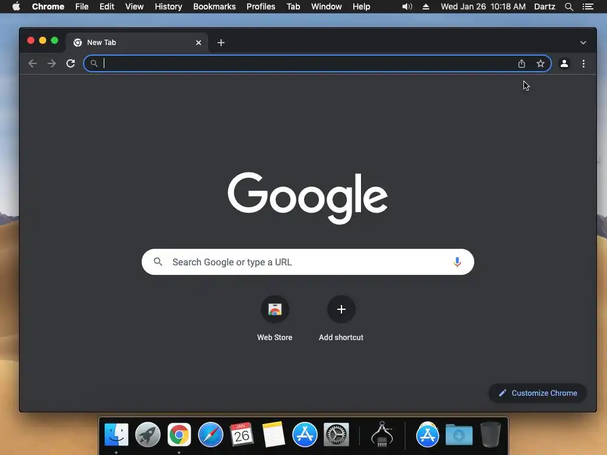Image resolution: width=607 pixels, height=455 pixels.
Task: Open the Window menu
Action: click(x=327, y=7)
